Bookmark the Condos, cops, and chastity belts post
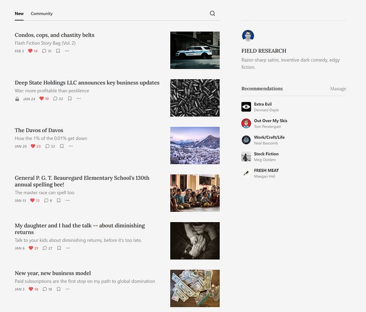Screen dimensions: 366x312 click(x=58, y=51)
